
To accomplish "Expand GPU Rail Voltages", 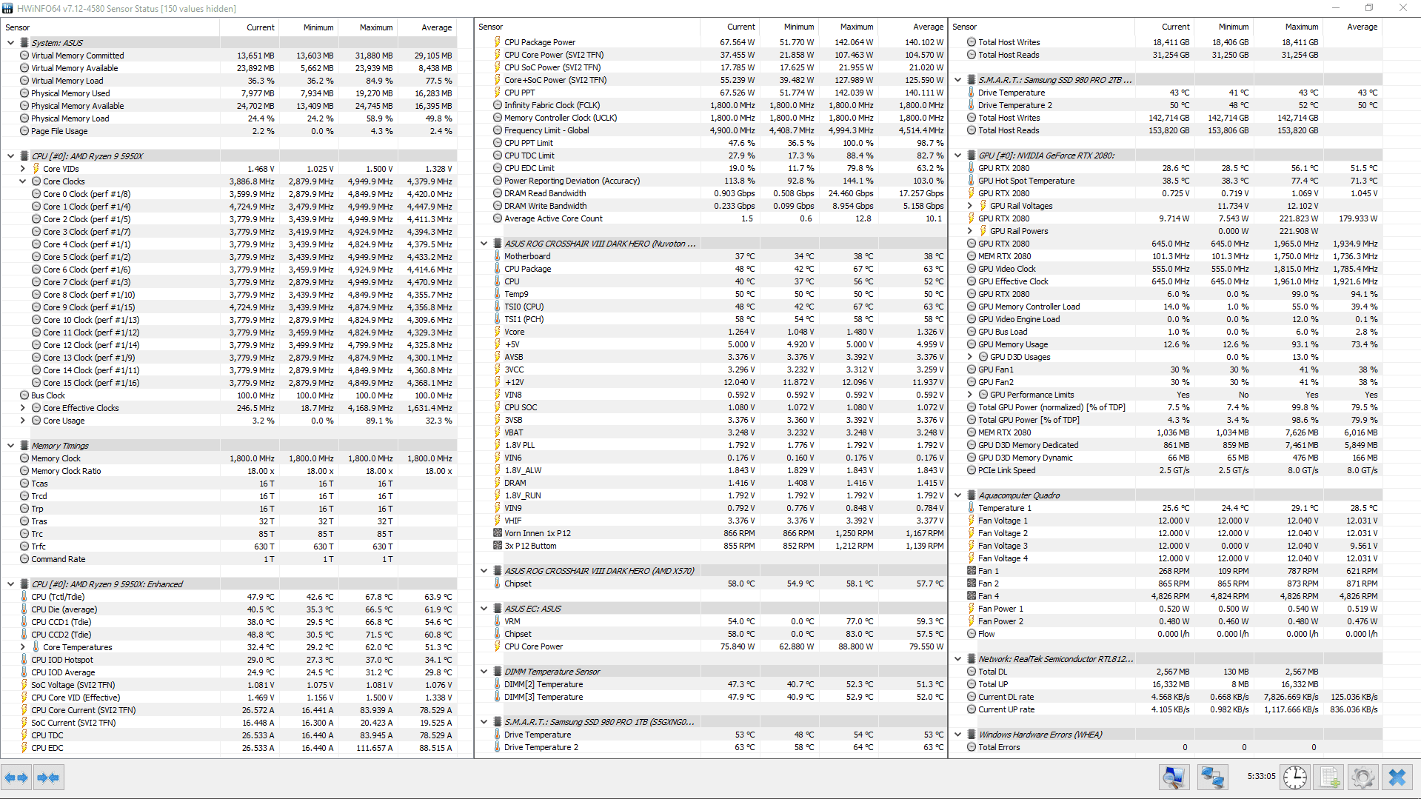I will click(970, 206).
